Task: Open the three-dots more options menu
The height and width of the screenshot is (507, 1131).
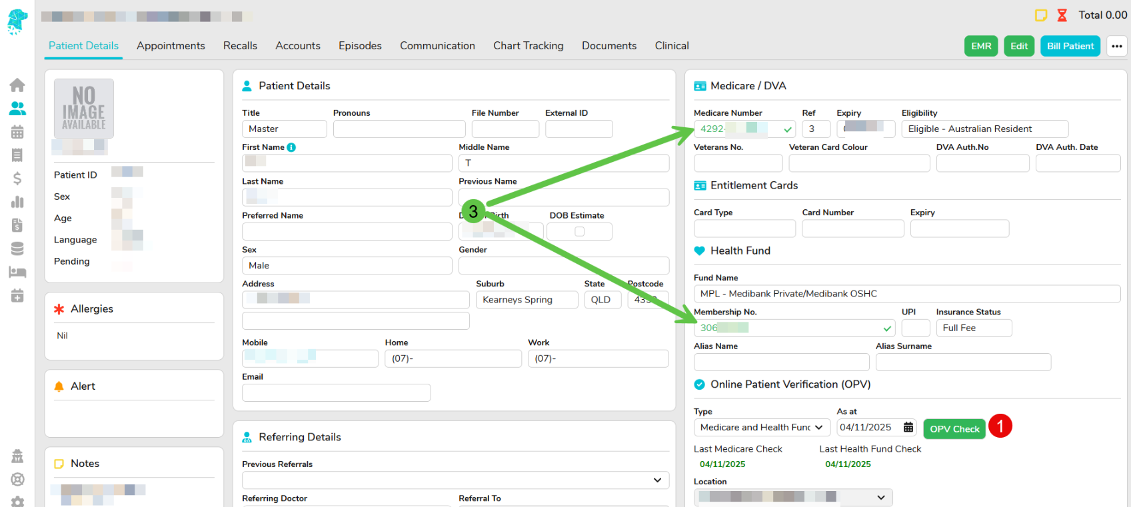Action: pyautogui.click(x=1117, y=46)
